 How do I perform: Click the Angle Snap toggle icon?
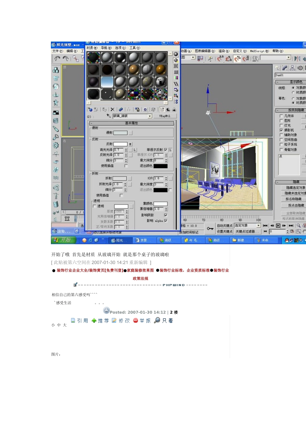click(x=229, y=58)
